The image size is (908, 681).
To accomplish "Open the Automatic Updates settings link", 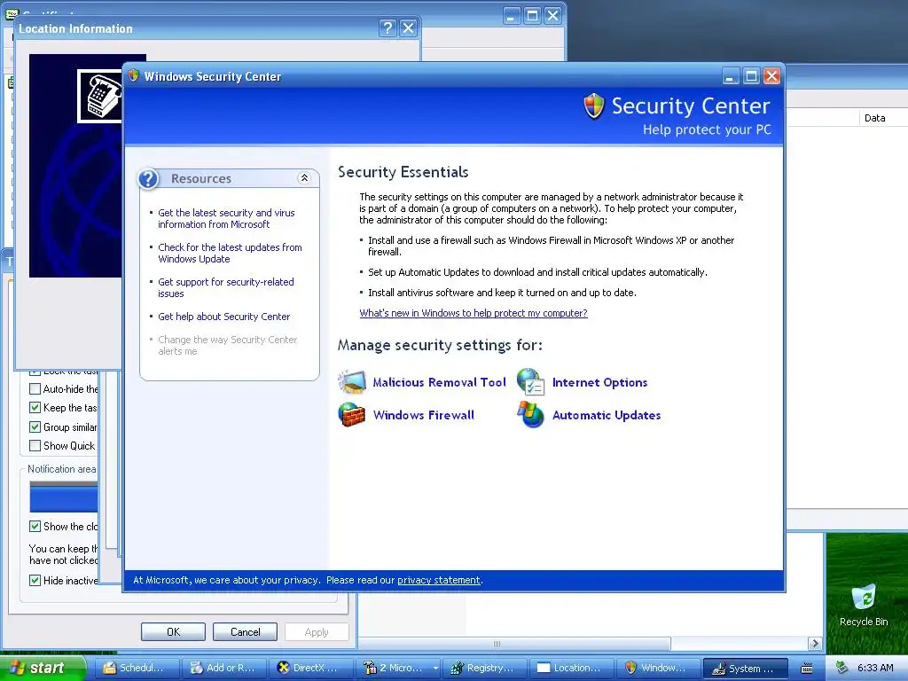I will click(607, 415).
